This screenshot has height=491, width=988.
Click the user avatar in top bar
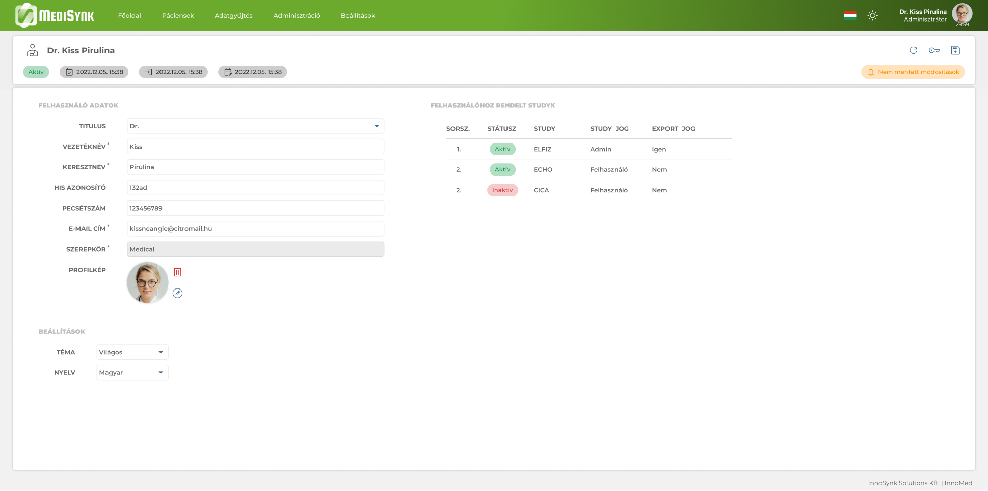click(x=962, y=13)
